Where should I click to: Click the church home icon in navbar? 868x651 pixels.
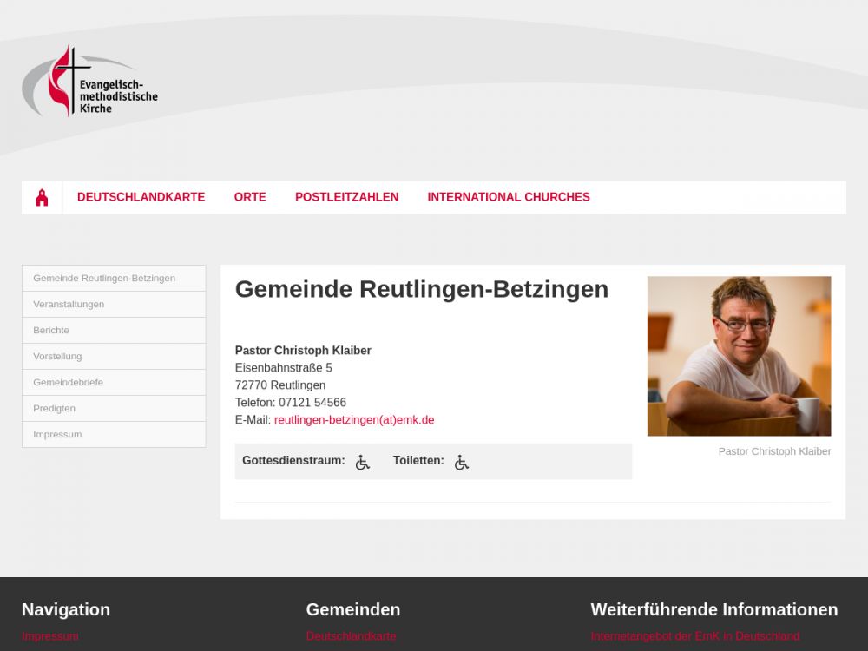42,197
